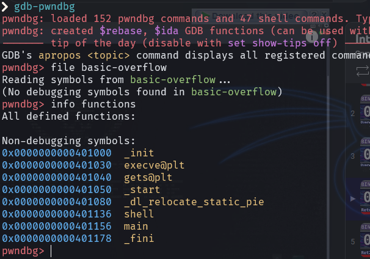The height and width of the screenshot is (259, 370).
Task: Click the _fini function name
Action: [x=139, y=239]
